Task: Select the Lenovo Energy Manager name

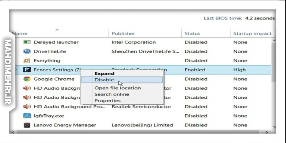Action: coord(65,125)
